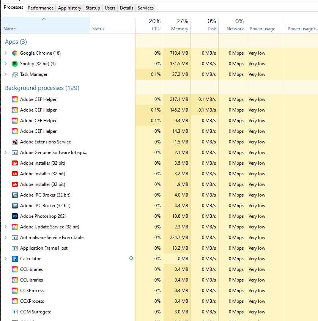The height and width of the screenshot is (321, 318).
Task: Select the Application Frame Host row name
Action: [44, 248]
